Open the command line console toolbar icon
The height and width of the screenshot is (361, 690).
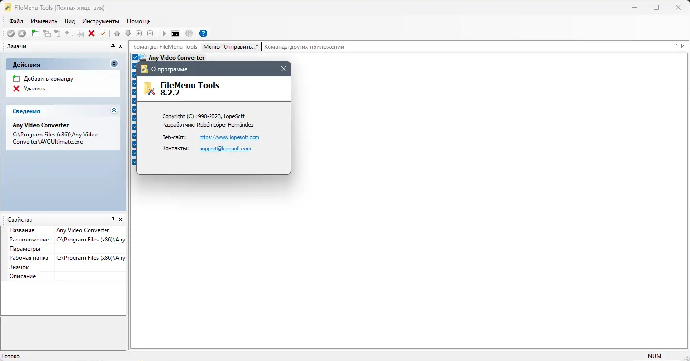(x=175, y=33)
